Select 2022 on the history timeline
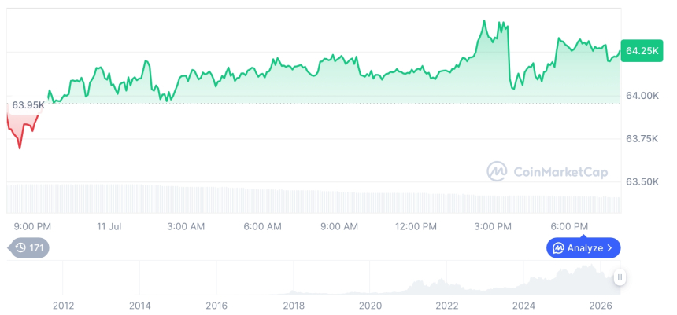Viewport: 677px width, 315px height. 446,306
